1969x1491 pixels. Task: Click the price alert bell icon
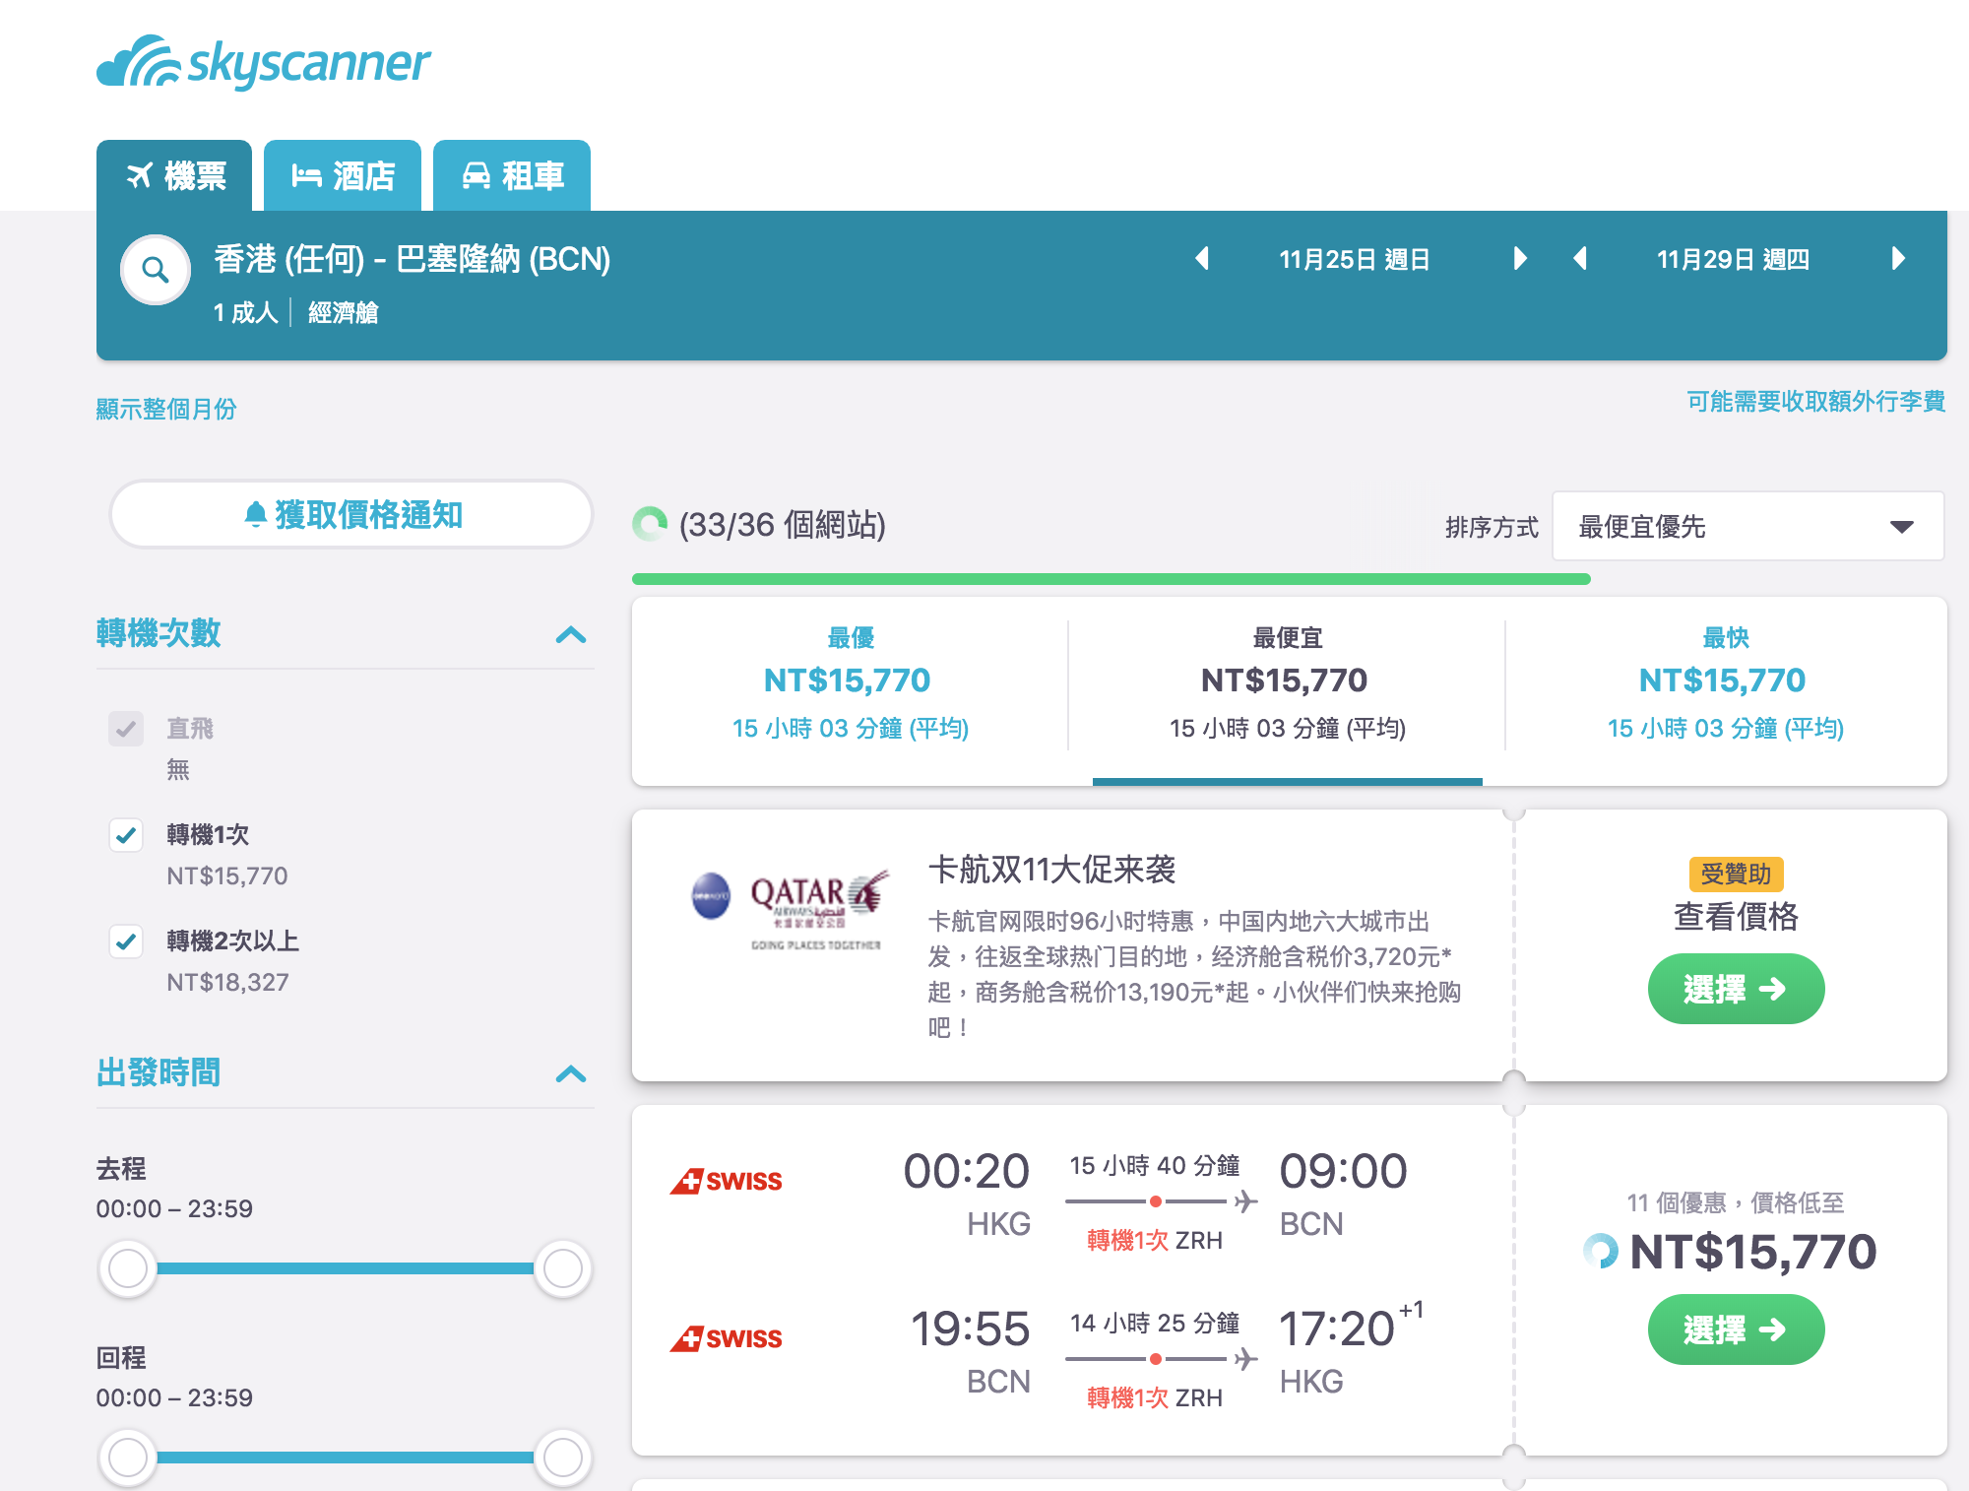[255, 513]
